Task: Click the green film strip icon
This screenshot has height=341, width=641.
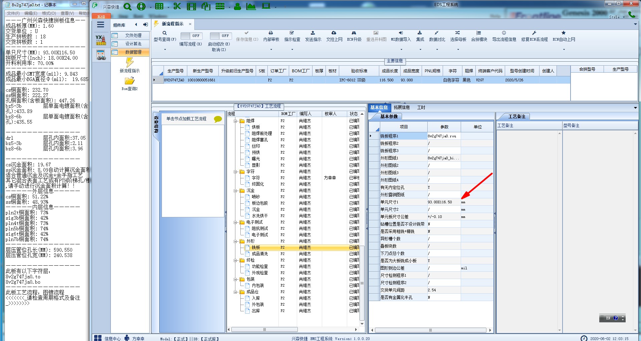Action: coord(191,6)
